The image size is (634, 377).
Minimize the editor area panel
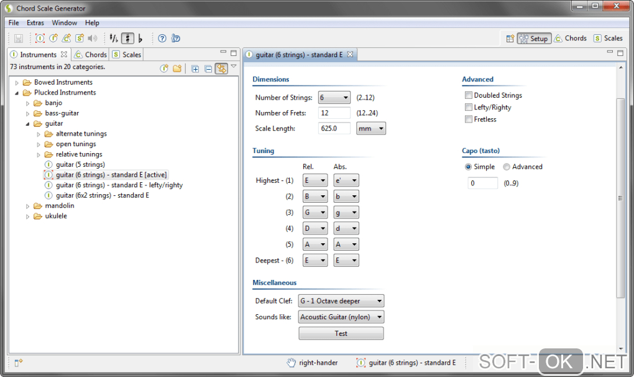click(x=610, y=52)
